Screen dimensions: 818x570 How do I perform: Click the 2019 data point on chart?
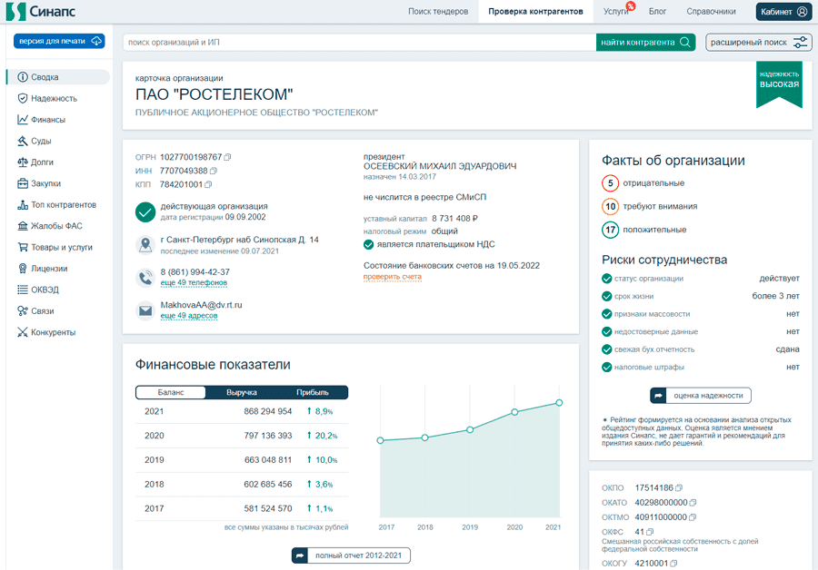tap(470, 430)
